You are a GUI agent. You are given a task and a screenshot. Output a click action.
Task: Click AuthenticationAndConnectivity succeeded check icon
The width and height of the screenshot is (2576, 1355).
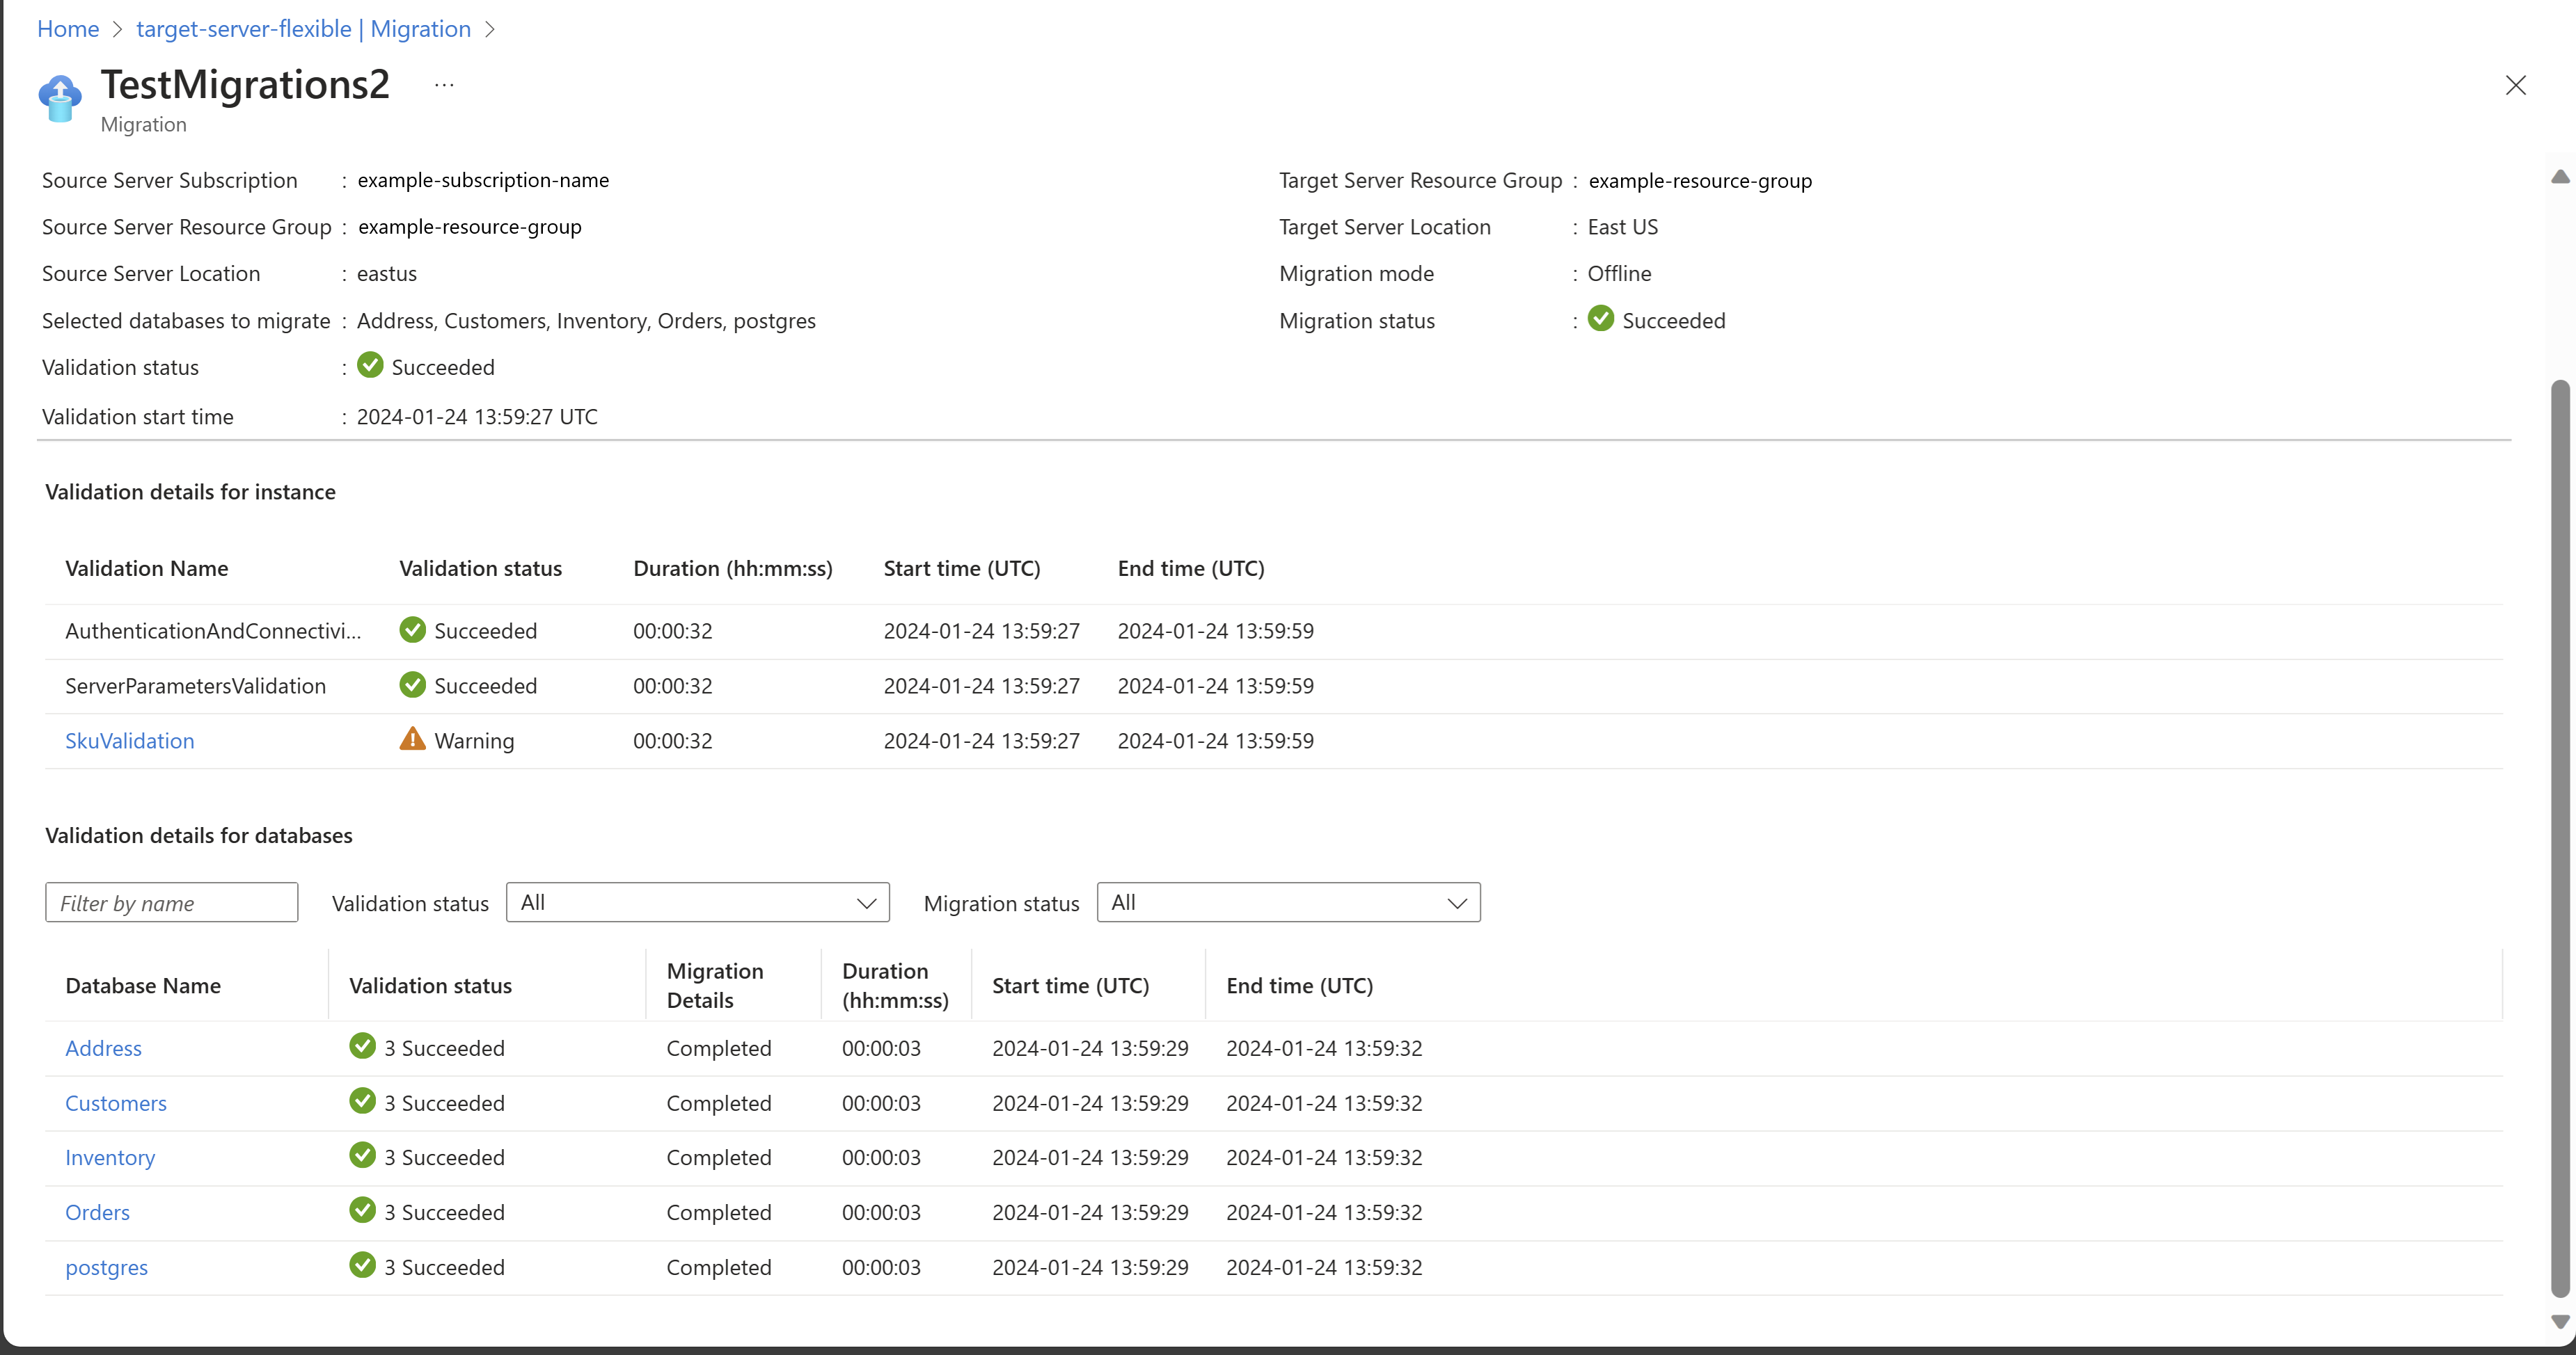[x=412, y=630]
